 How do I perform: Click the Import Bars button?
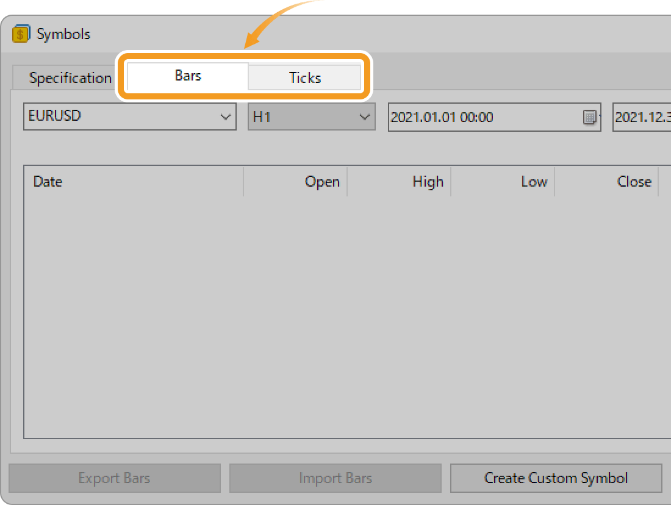(335, 478)
